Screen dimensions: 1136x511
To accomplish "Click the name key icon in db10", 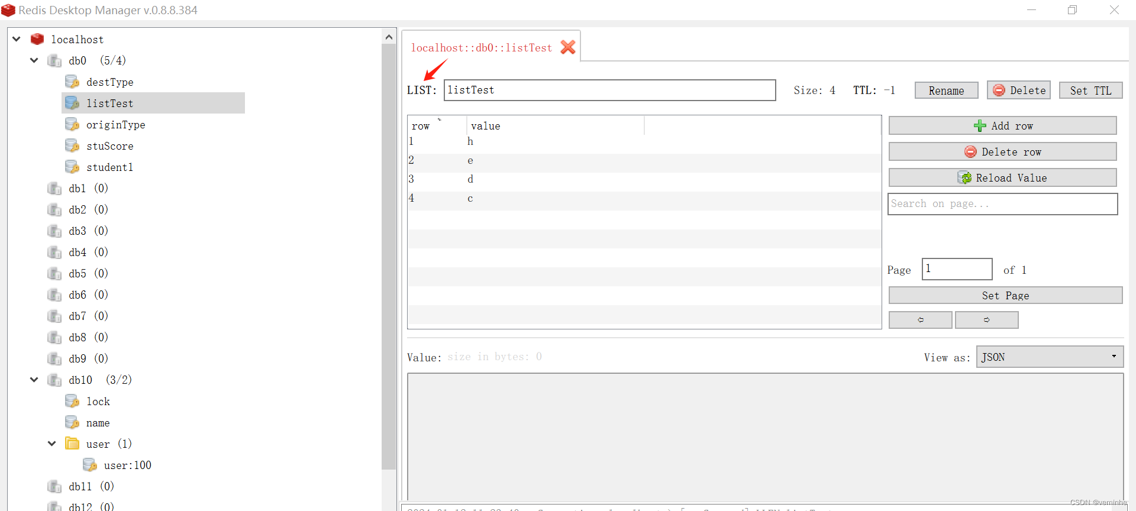I will point(72,422).
